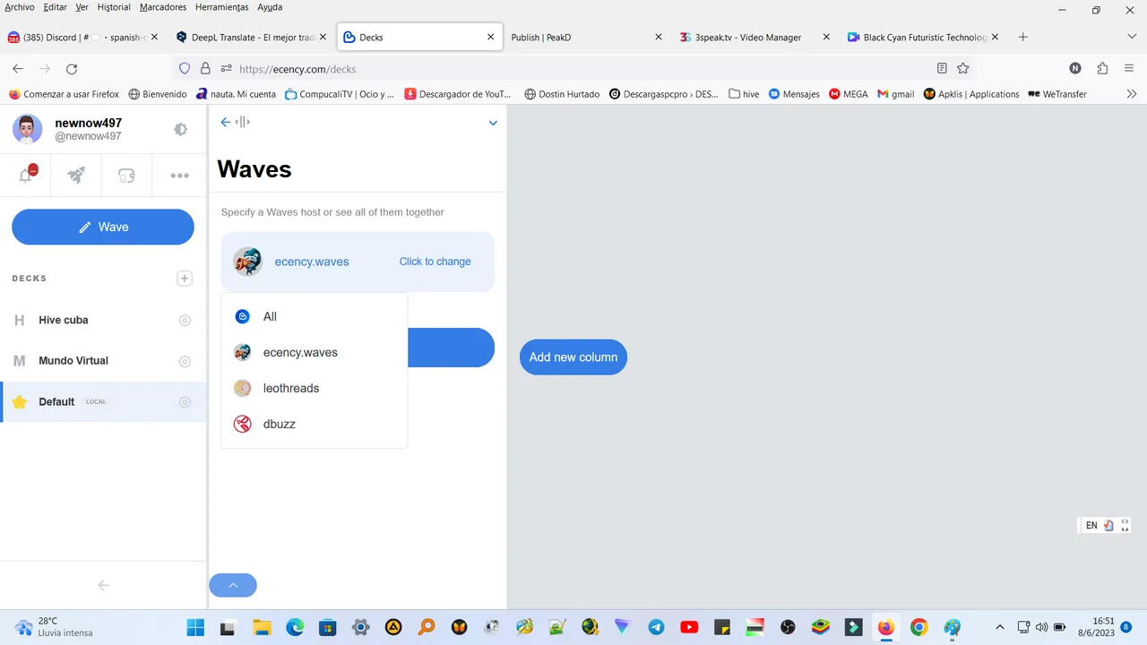
Task: Toggle the dark/light theme icon
Action: click(x=180, y=129)
